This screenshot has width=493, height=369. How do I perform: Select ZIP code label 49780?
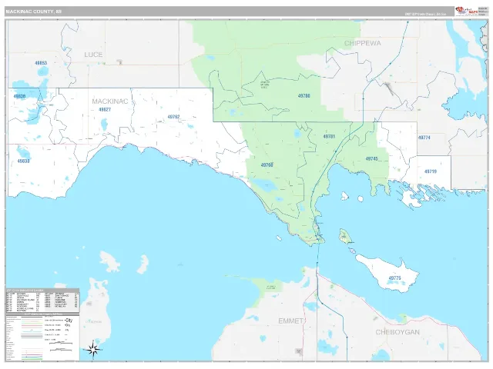304,95
